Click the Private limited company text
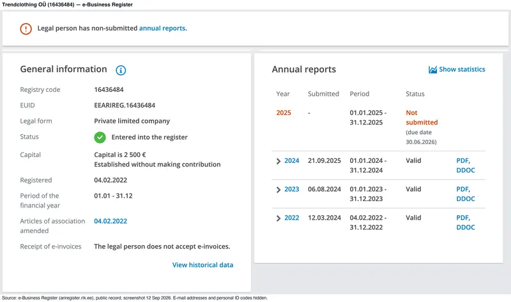The height and width of the screenshot is (302, 511). tap(132, 121)
